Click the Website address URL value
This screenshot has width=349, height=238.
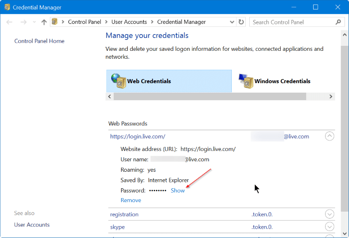point(208,149)
